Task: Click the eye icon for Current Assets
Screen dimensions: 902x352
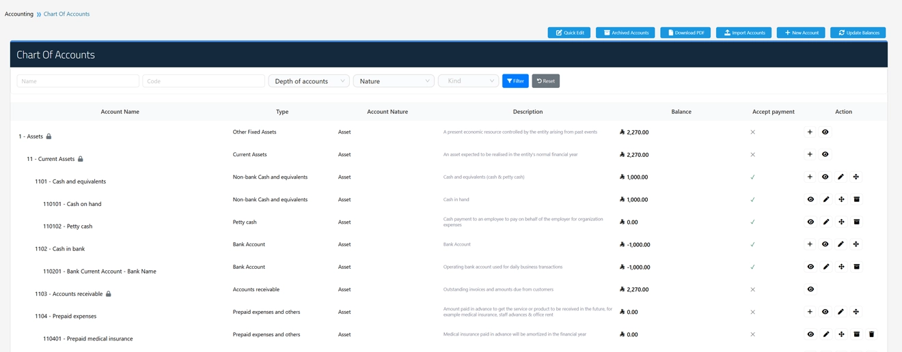Action: coord(825,155)
